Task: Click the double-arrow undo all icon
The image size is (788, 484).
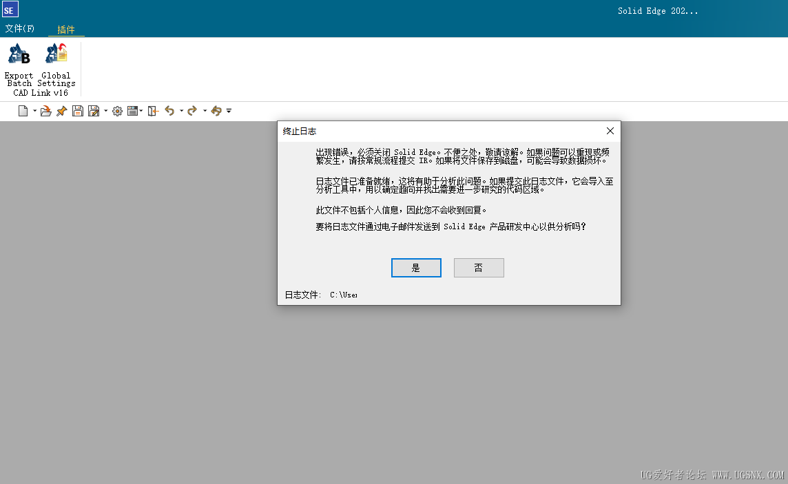Action: 216,111
